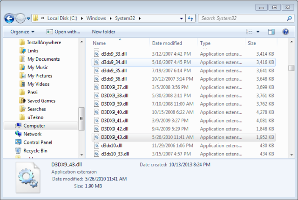Click the magnifier search icon

289,19
